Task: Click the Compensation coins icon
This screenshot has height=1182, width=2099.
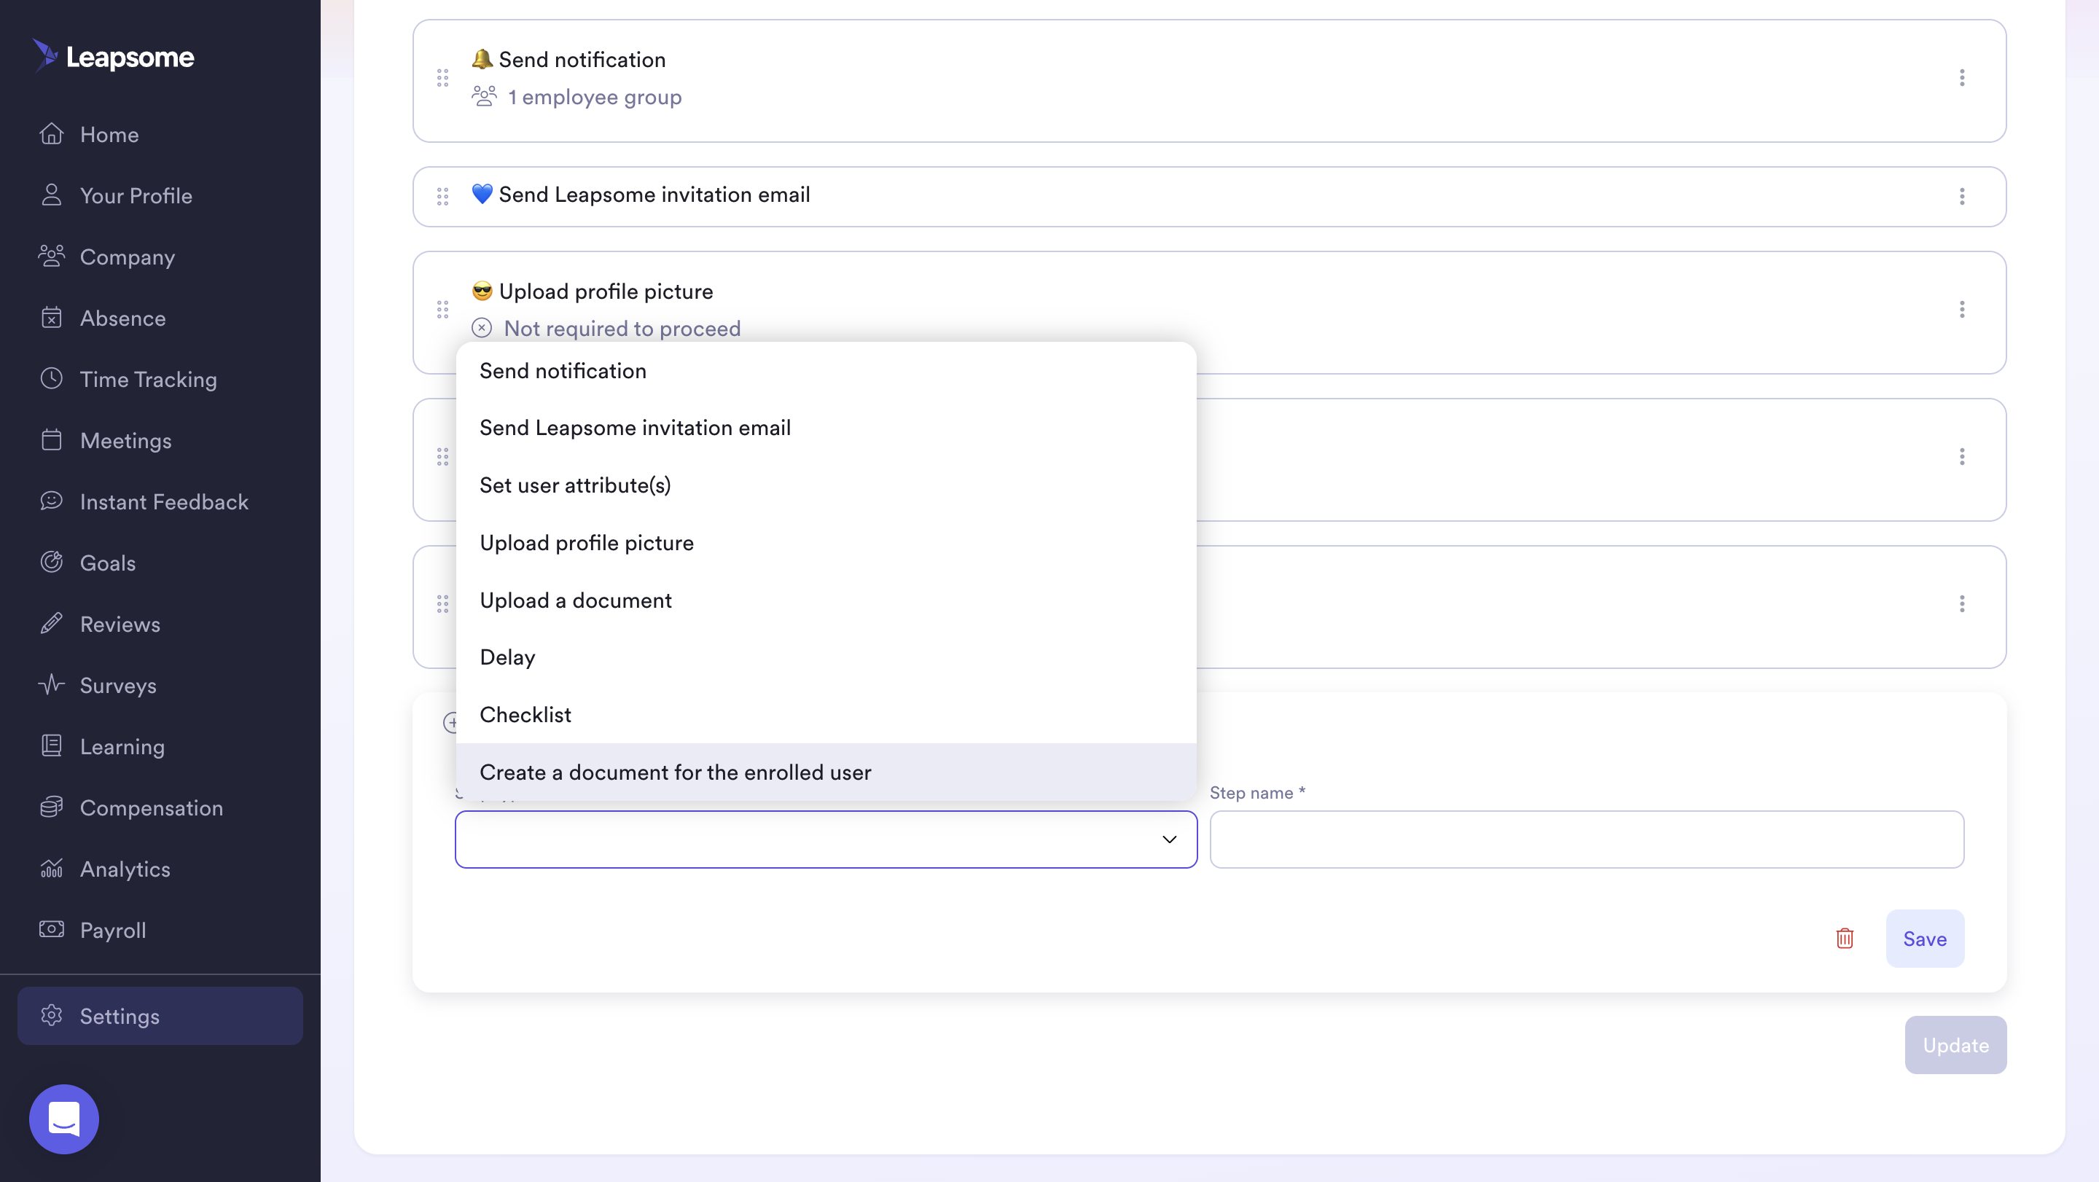Action: click(x=51, y=807)
